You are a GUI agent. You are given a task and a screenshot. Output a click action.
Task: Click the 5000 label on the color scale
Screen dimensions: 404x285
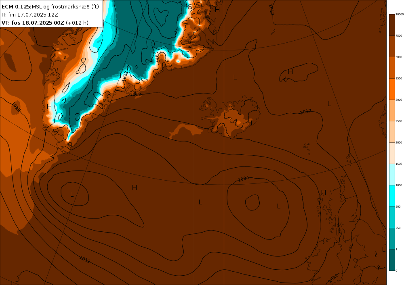(399, 57)
